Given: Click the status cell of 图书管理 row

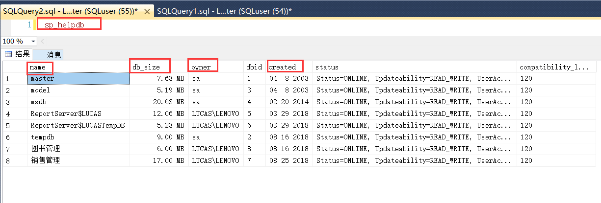Looking at the screenshot, I should click(415, 148).
